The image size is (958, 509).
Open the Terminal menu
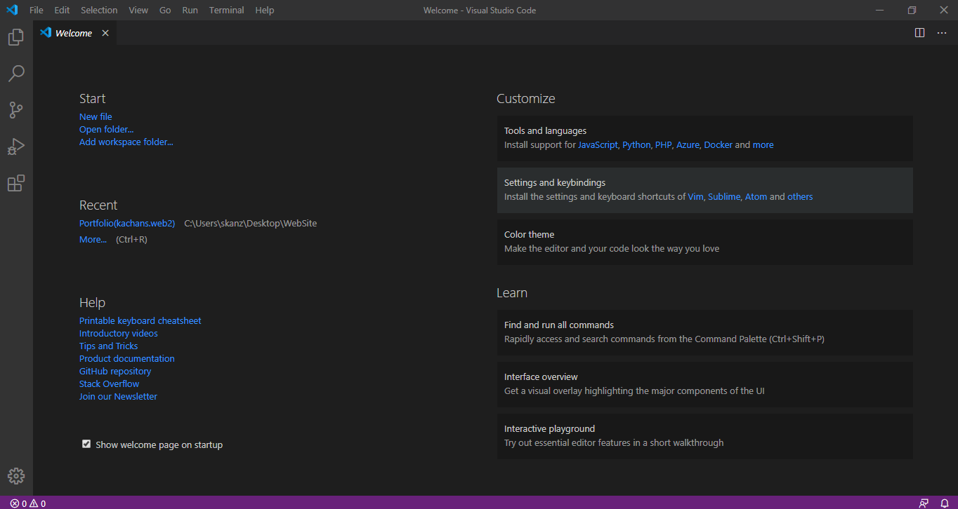(x=227, y=10)
